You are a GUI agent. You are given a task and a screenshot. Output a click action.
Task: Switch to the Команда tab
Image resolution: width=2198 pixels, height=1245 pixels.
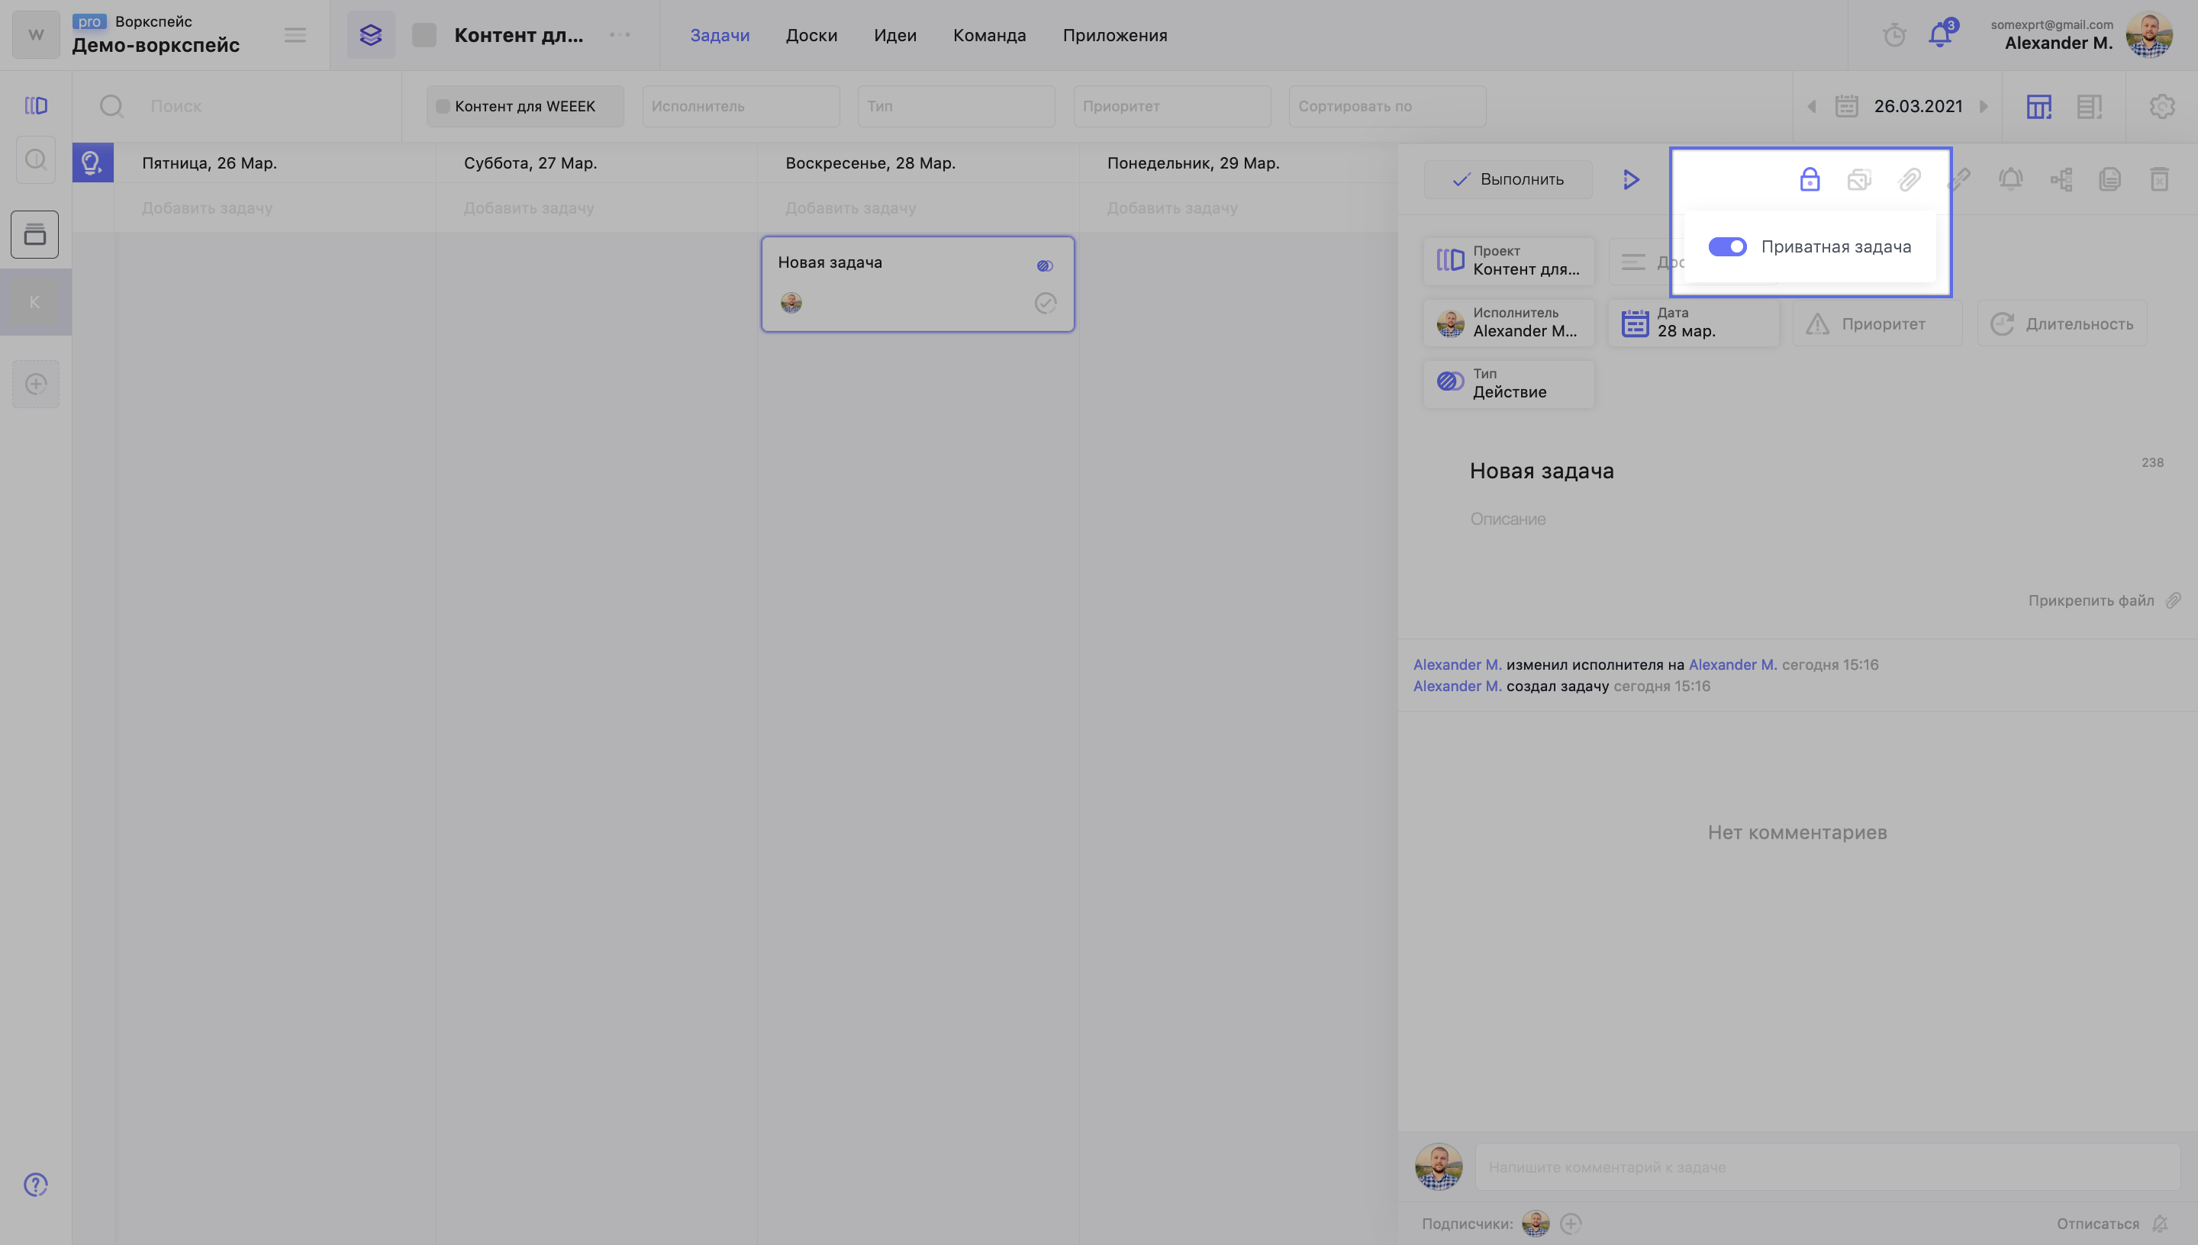(990, 35)
